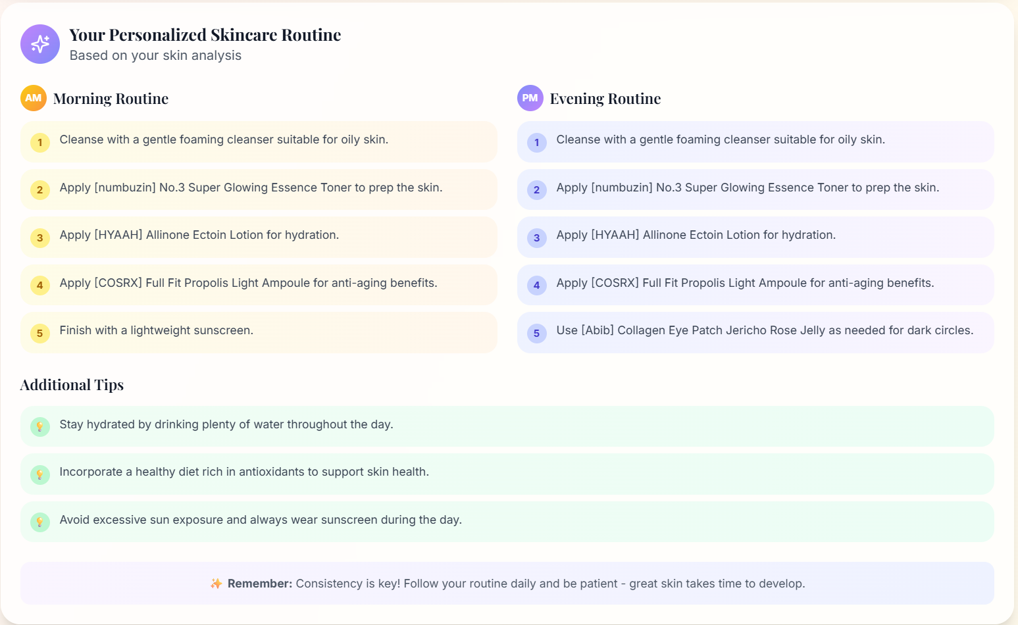Click the Additional Tips section heading
This screenshot has height=625, width=1018.
click(x=72, y=384)
